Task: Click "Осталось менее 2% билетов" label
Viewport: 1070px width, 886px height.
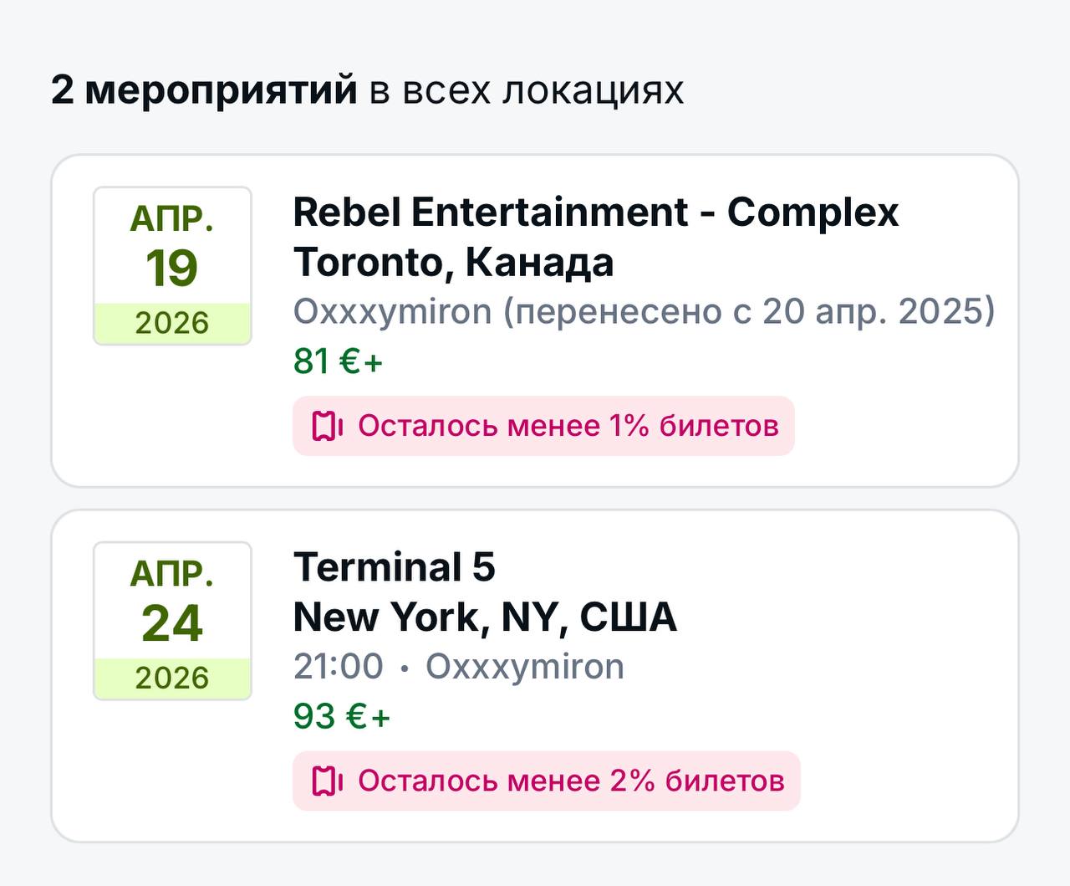Action: [x=571, y=781]
